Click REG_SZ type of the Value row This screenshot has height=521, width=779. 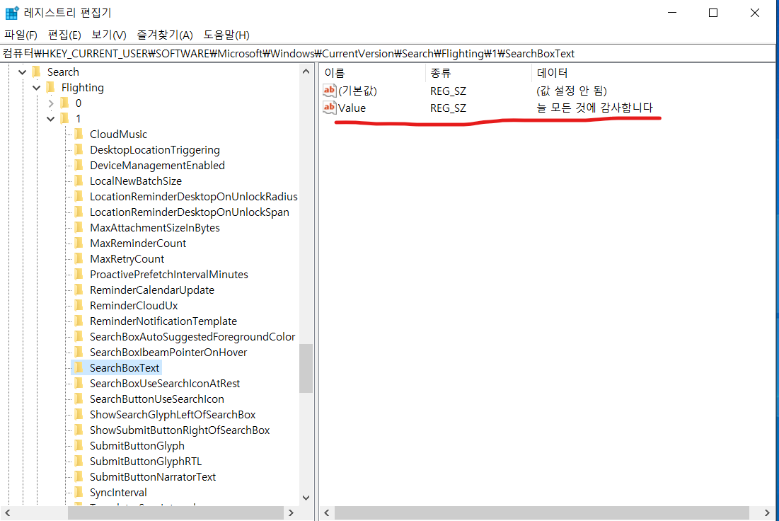448,108
